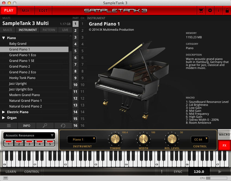Open the LIVE browser tab

tap(65, 30)
